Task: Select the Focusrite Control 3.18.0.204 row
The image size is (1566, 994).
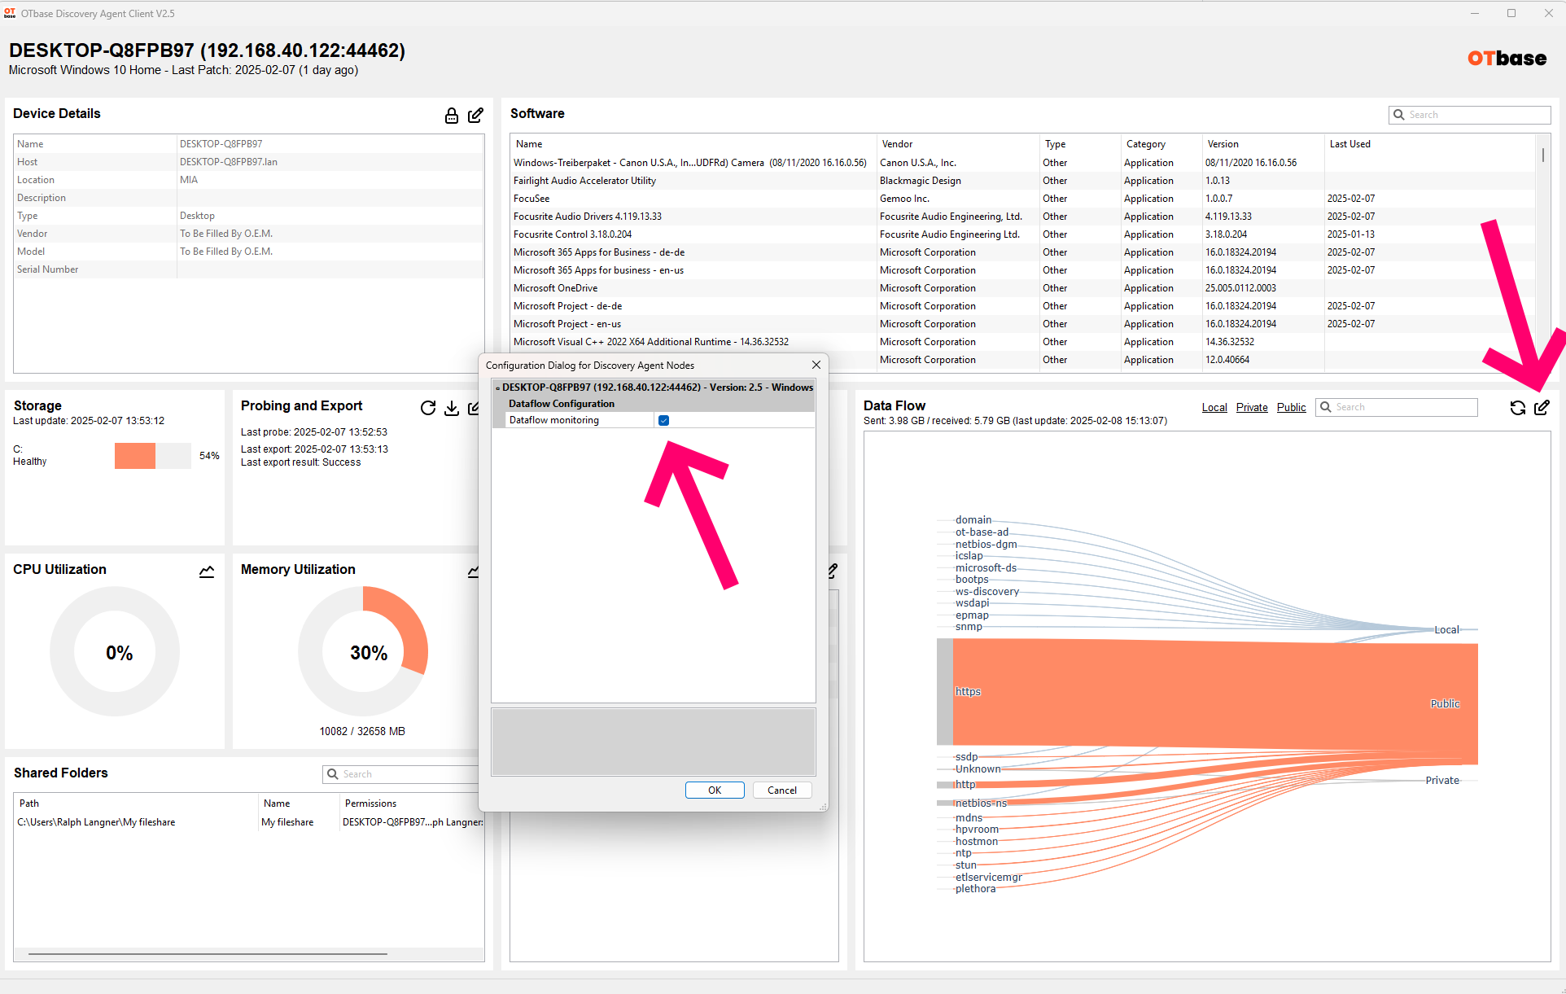Action: coord(1022,234)
